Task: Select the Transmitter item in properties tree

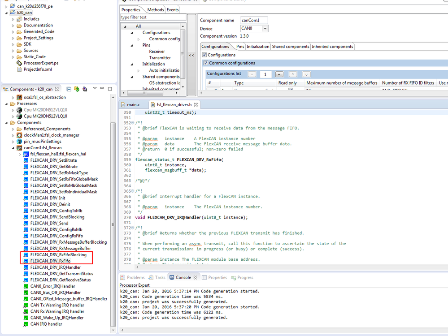Action: (160, 58)
